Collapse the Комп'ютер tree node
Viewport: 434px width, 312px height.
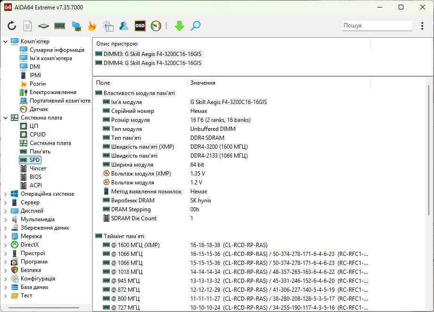point(5,41)
